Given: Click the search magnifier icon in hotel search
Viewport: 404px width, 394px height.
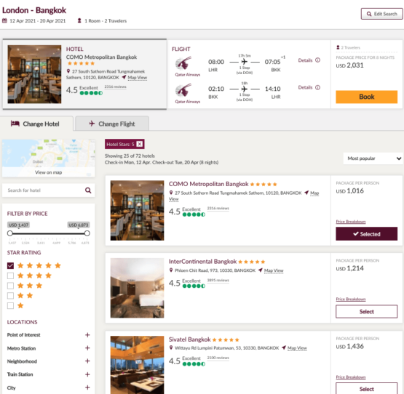Looking at the screenshot, I should click(x=88, y=190).
